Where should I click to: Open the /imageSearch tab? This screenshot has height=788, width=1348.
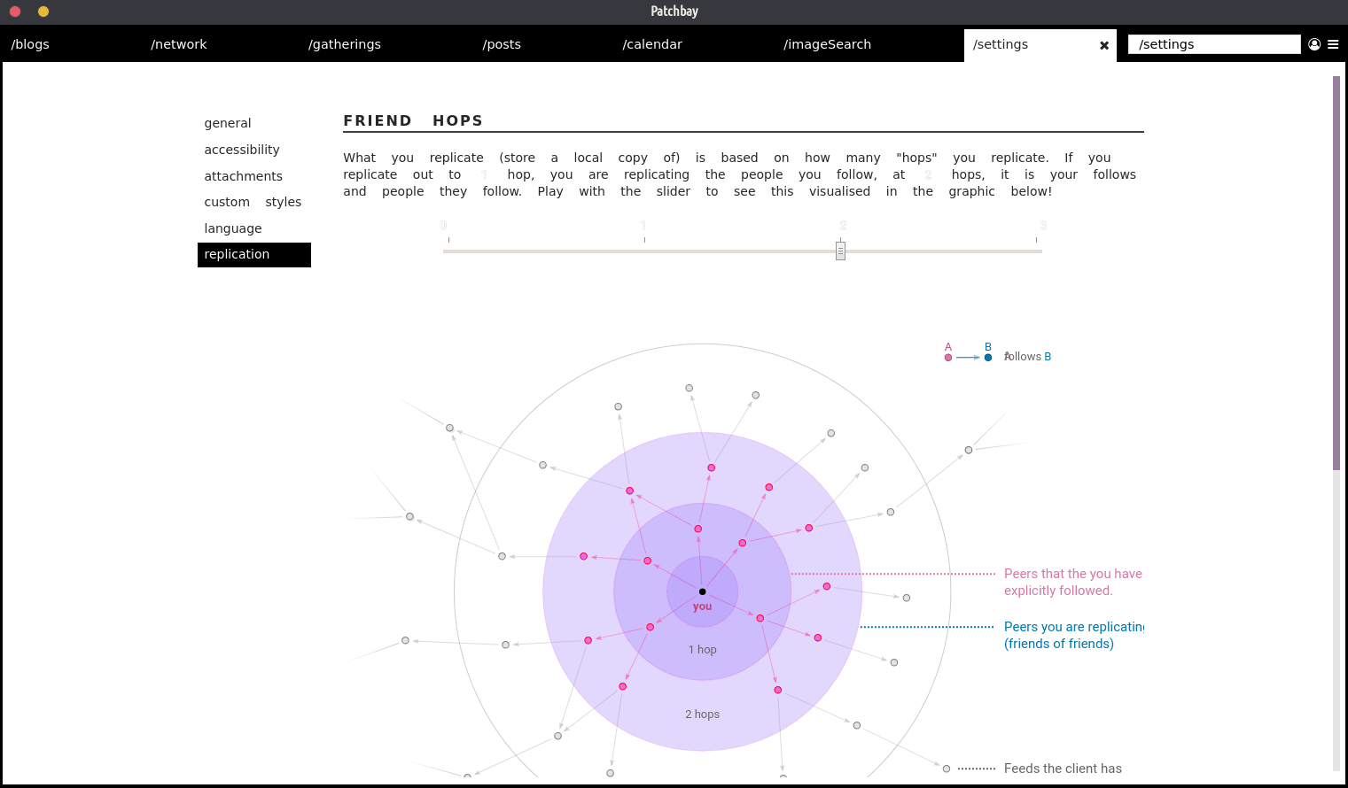click(x=827, y=44)
